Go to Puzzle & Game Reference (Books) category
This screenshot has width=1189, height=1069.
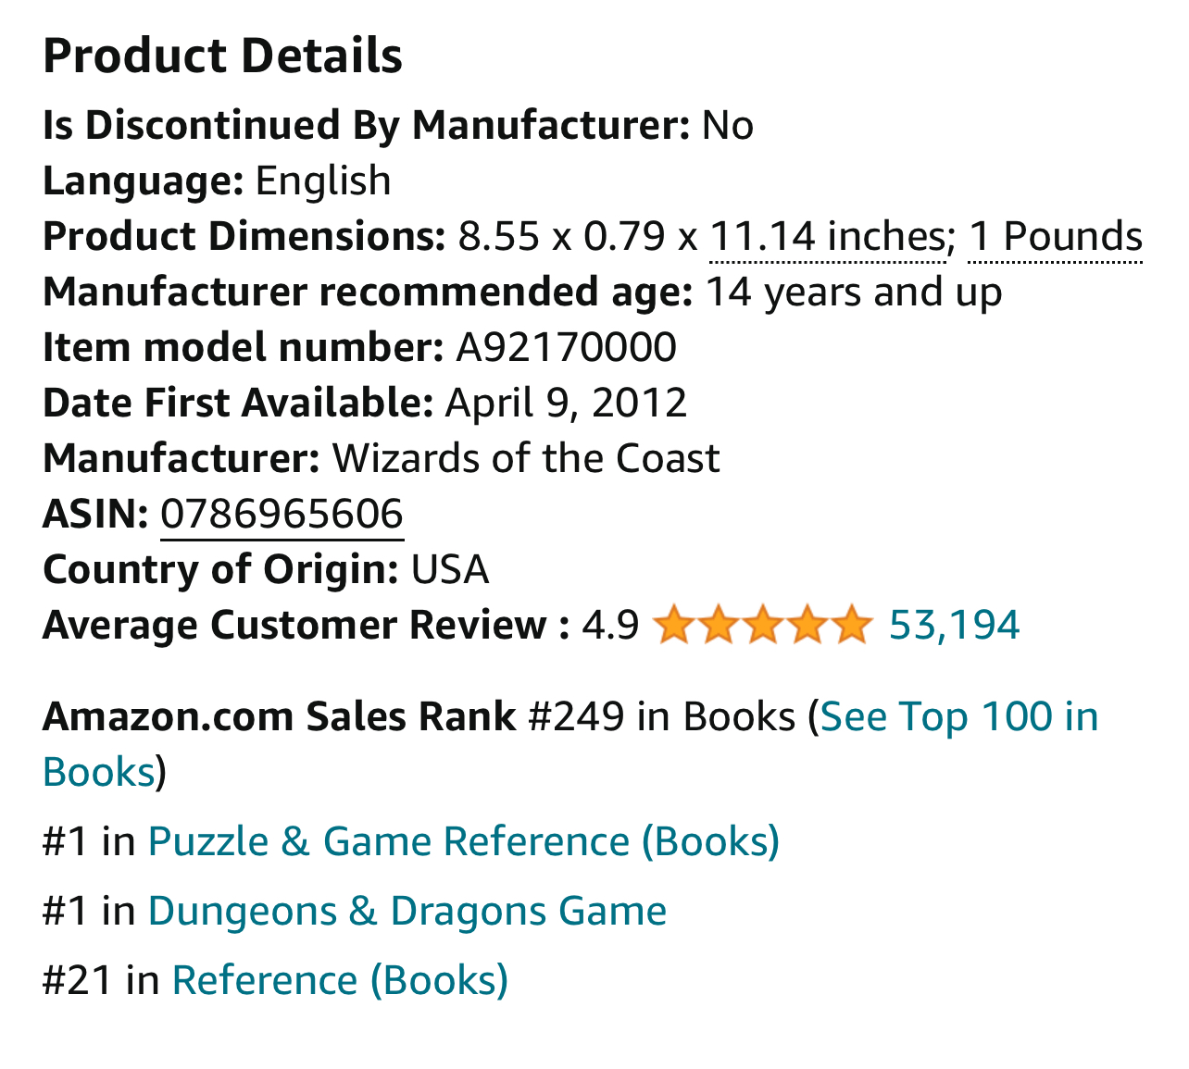point(463,841)
